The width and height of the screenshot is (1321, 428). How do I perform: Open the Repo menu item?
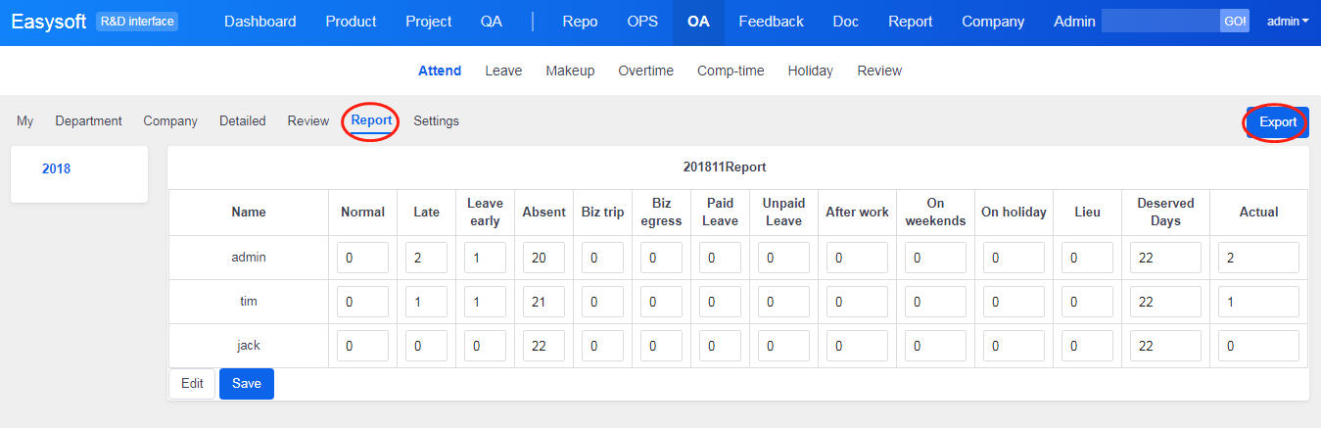click(x=580, y=22)
